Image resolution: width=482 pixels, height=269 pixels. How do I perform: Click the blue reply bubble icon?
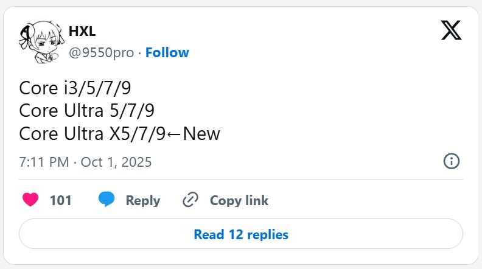point(107,200)
